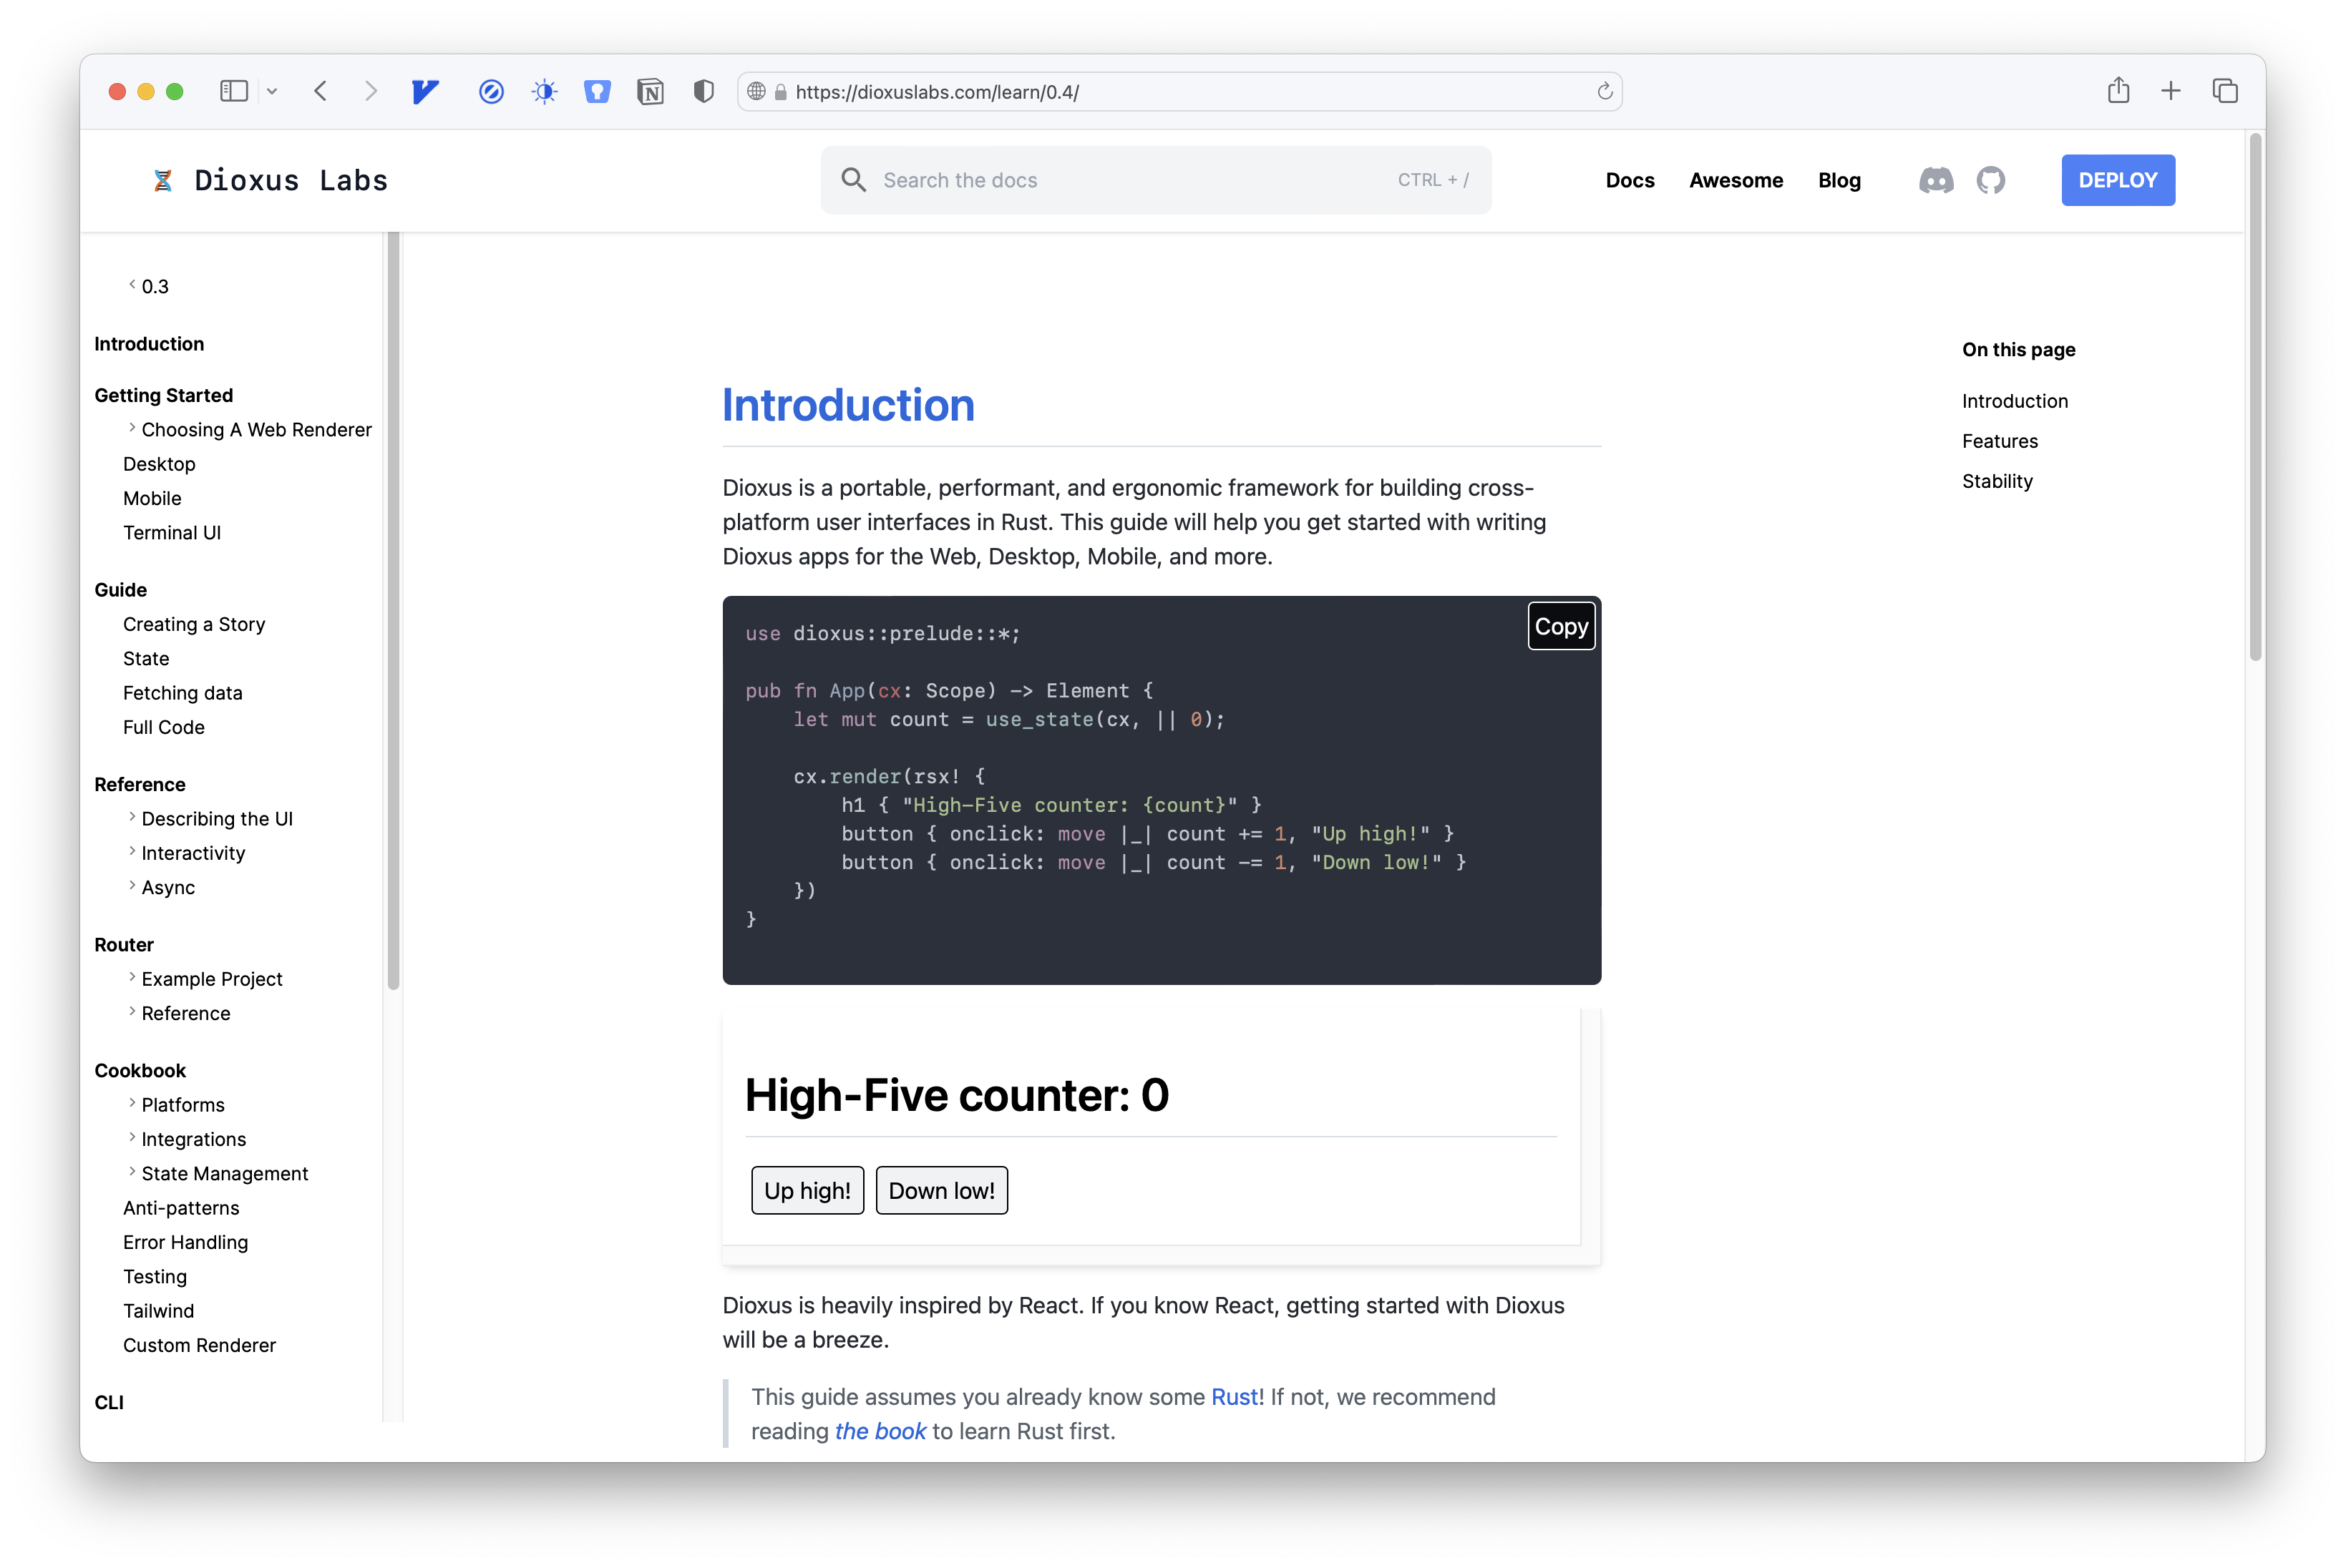Click the search input field

1152,179
